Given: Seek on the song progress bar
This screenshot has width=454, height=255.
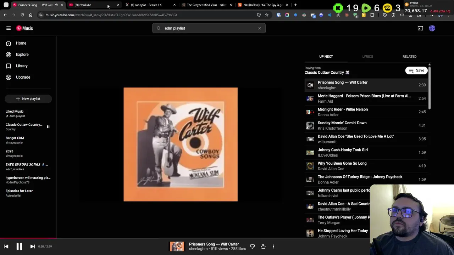Looking at the screenshot, I should click(x=227, y=238).
